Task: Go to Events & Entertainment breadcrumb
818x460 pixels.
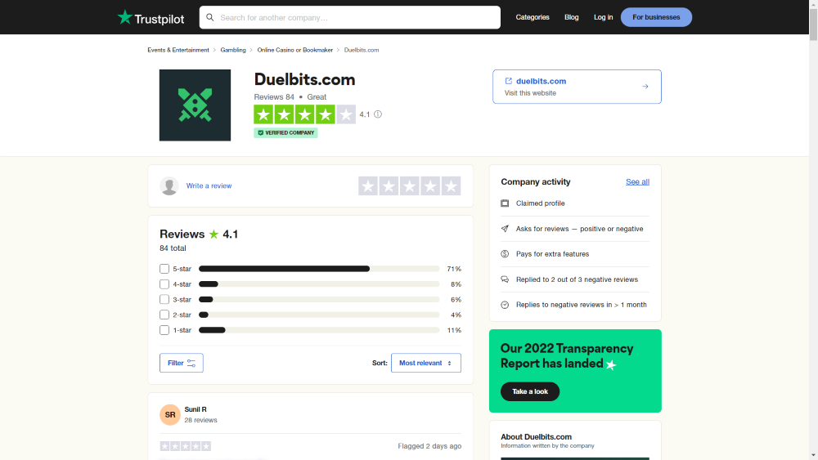Action: (178, 50)
